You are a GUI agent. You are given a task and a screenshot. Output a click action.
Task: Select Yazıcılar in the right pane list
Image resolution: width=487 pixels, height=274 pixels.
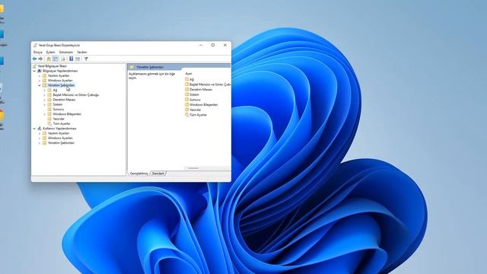coord(195,110)
